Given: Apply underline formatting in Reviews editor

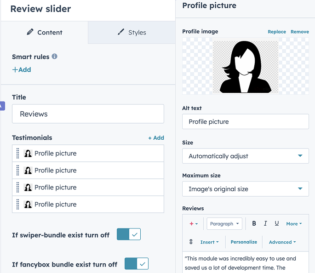Looking at the screenshot, I should pos(276,223).
